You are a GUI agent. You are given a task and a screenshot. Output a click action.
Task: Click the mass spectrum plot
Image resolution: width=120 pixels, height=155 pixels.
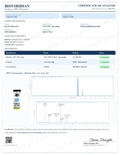point(71,113)
